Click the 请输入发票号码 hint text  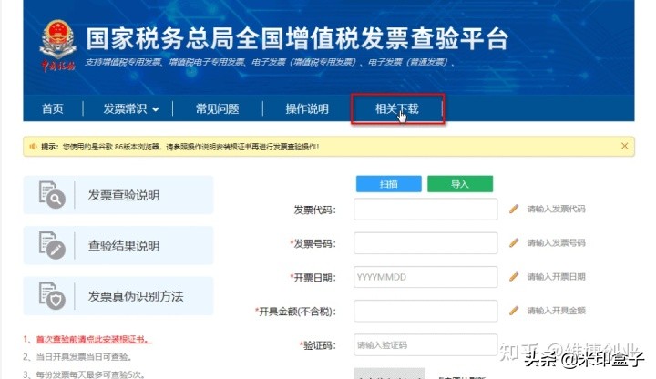coord(556,242)
